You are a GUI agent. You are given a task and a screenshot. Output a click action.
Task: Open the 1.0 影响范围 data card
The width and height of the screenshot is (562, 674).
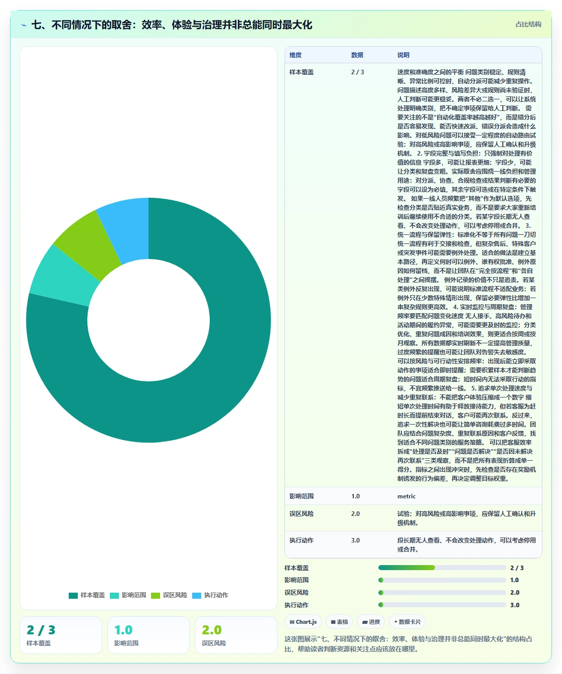(149, 635)
